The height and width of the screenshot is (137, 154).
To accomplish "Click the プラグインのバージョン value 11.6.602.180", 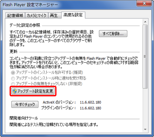I will tap(90, 108).
